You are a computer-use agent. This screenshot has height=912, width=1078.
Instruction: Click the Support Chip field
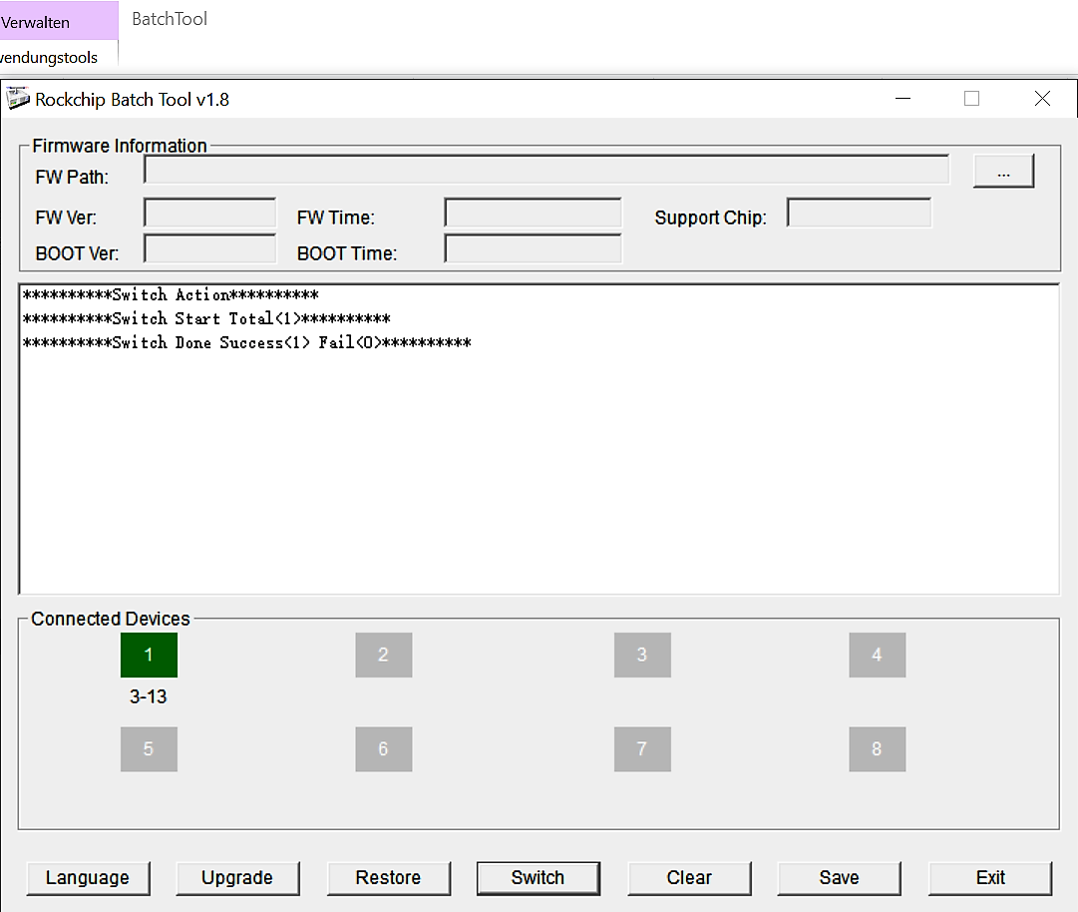(859, 213)
